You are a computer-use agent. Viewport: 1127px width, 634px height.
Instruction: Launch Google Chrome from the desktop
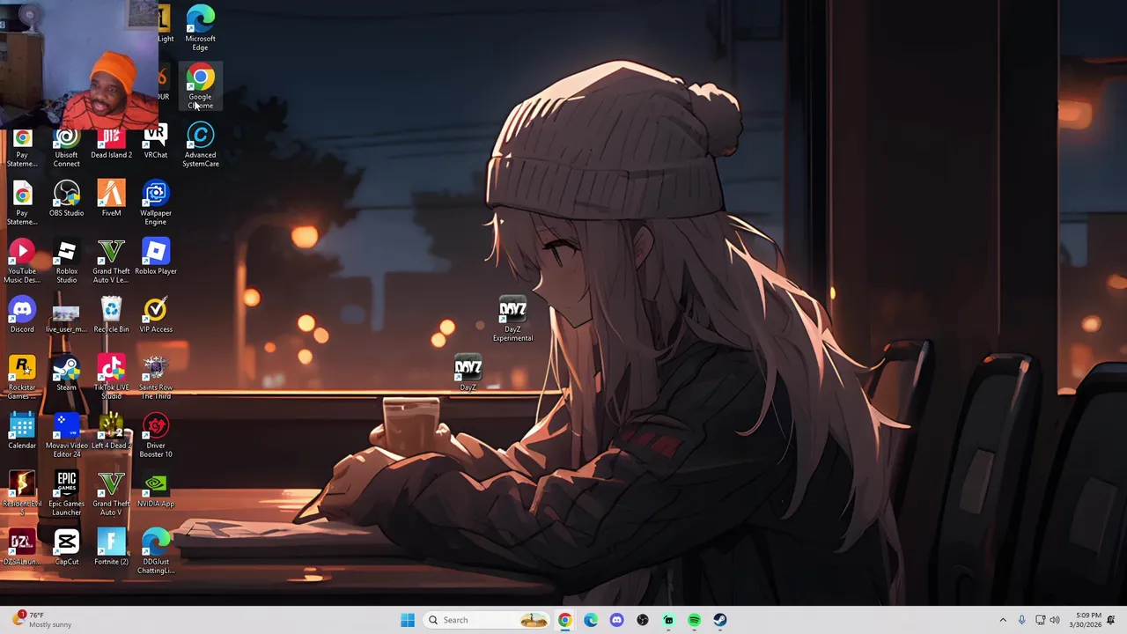200,86
